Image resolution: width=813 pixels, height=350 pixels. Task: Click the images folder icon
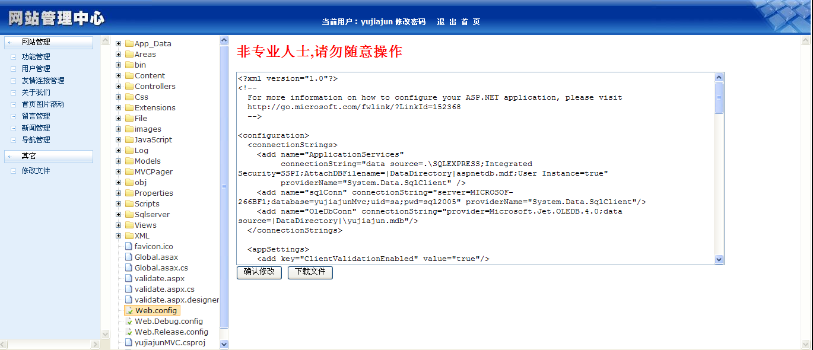(129, 129)
